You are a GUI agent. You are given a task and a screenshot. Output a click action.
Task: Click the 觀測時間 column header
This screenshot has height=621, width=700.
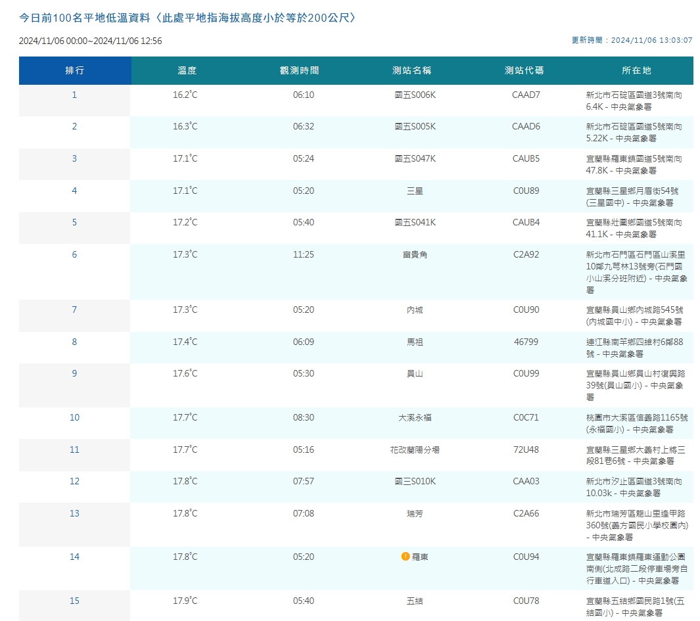click(300, 70)
